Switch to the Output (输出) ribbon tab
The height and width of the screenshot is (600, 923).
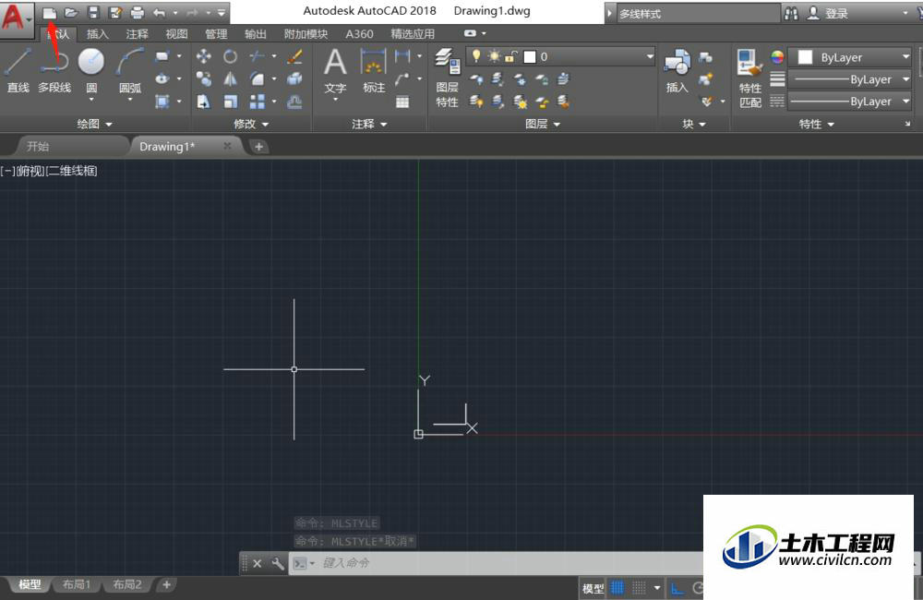(256, 34)
